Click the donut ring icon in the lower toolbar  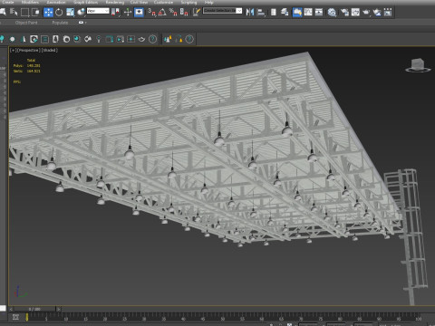point(66,39)
